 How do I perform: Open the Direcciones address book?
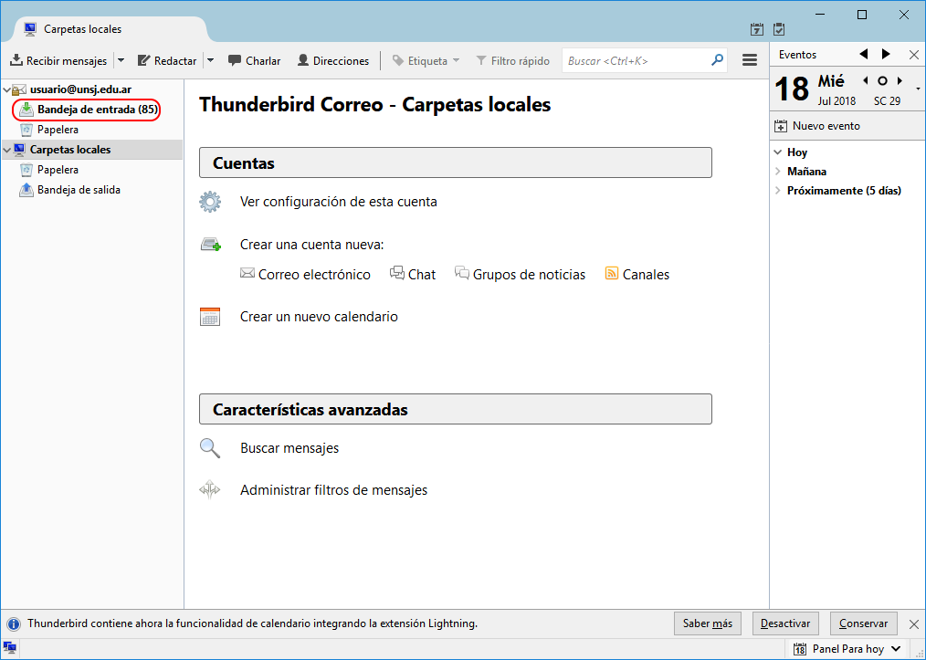[333, 60]
